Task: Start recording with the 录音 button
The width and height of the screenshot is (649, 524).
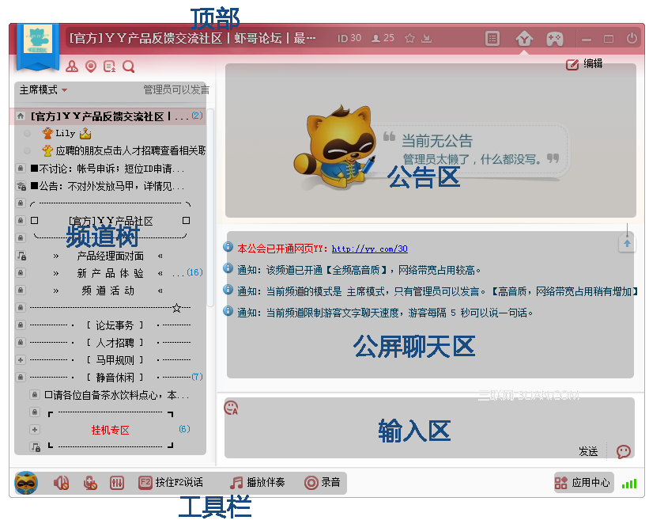Action: pyautogui.click(x=322, y=483)
